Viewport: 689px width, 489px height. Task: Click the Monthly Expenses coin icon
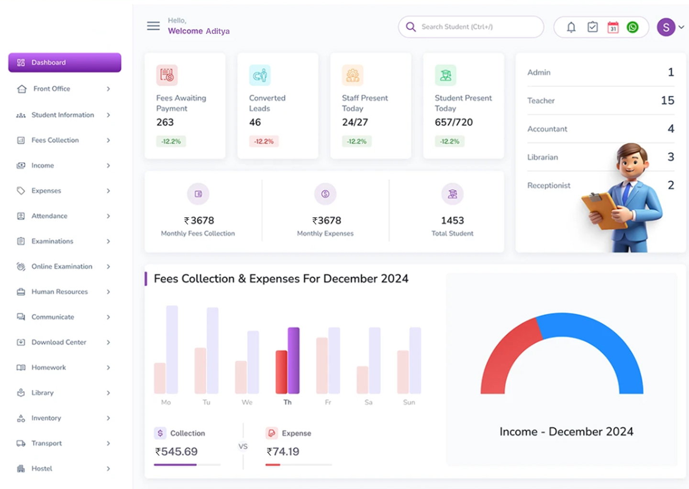click(x=325, y=194)
